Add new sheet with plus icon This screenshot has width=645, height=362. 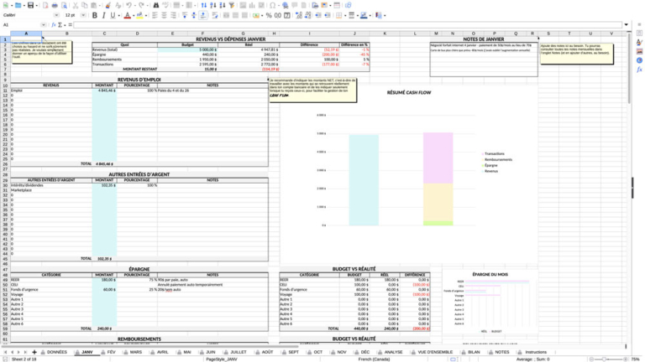[34, 352]
